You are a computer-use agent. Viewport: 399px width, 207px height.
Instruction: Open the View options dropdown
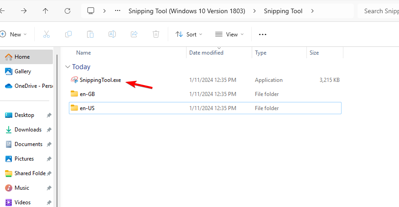pyautogui.click(x=229, y=34)
